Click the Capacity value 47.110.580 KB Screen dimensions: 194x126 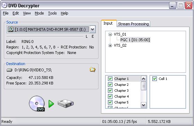[x=41, y=78]
